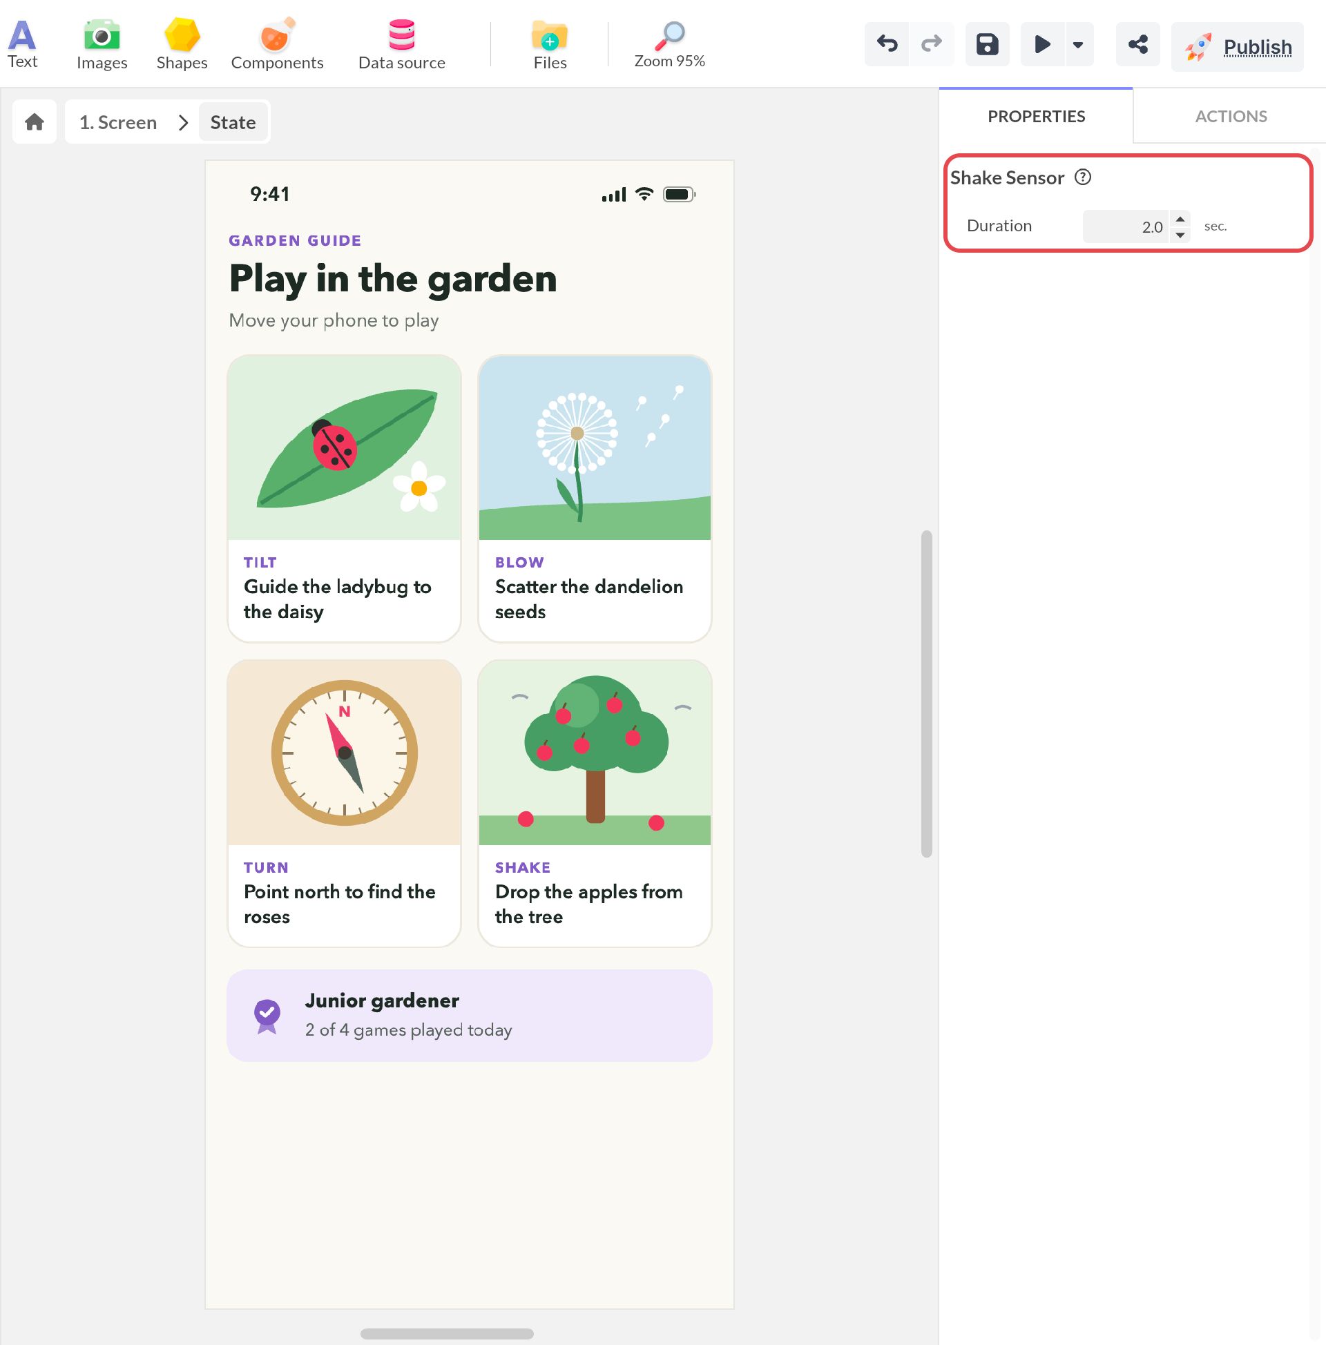
Task: Share the project
Action: coord(1138,45)
